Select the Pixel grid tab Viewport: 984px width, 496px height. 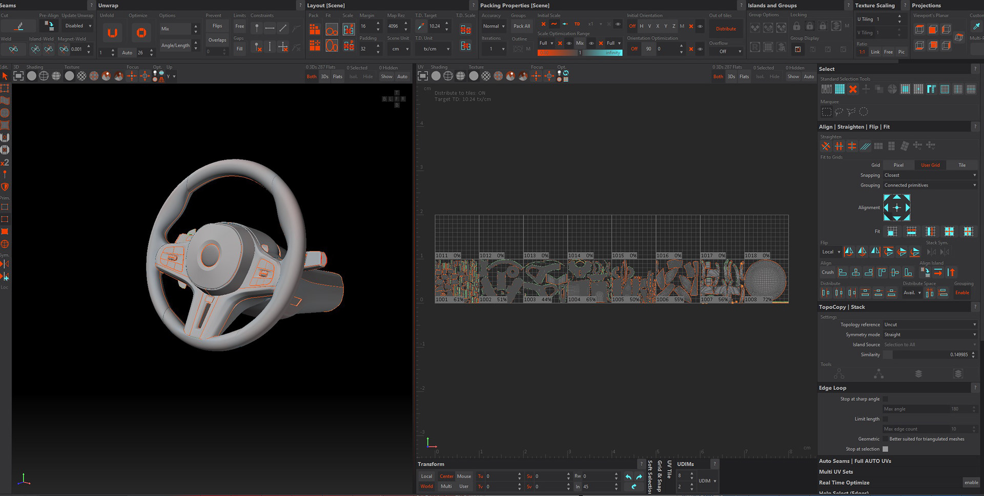[898, 165]
